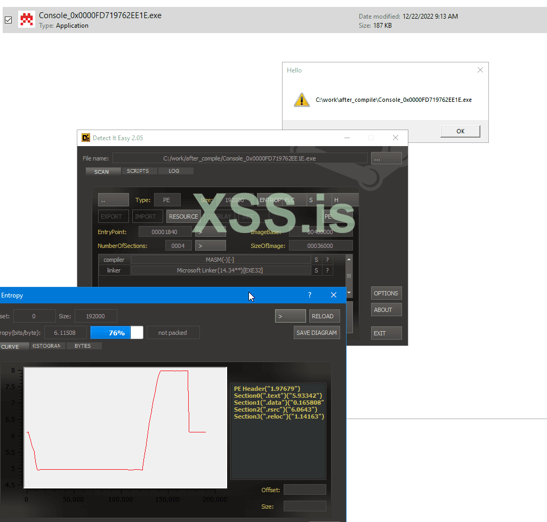Click the Type field showing PE
Image resolution: width=547 pixels, height=522 pixels.
point(167,200)
